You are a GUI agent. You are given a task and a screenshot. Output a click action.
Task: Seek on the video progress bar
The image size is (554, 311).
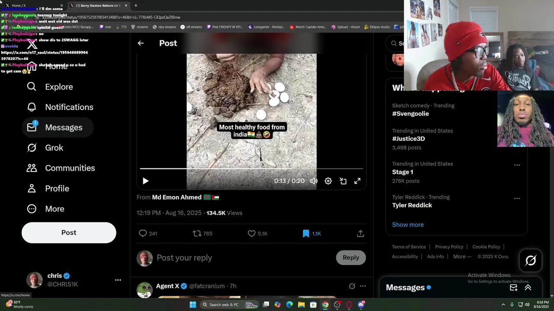[x=251, y=168]
